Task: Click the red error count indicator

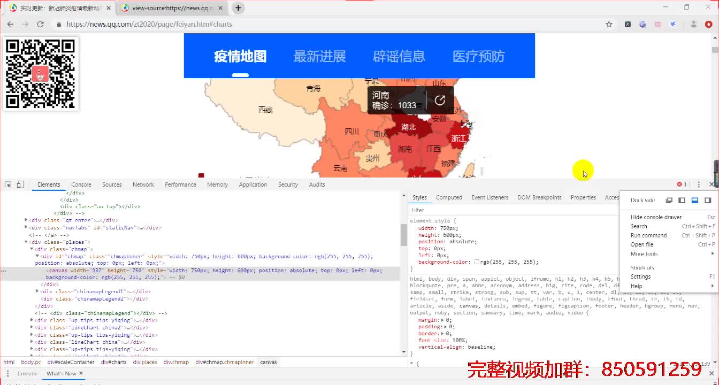Action: pyautogui.click(x=682, y=184)
